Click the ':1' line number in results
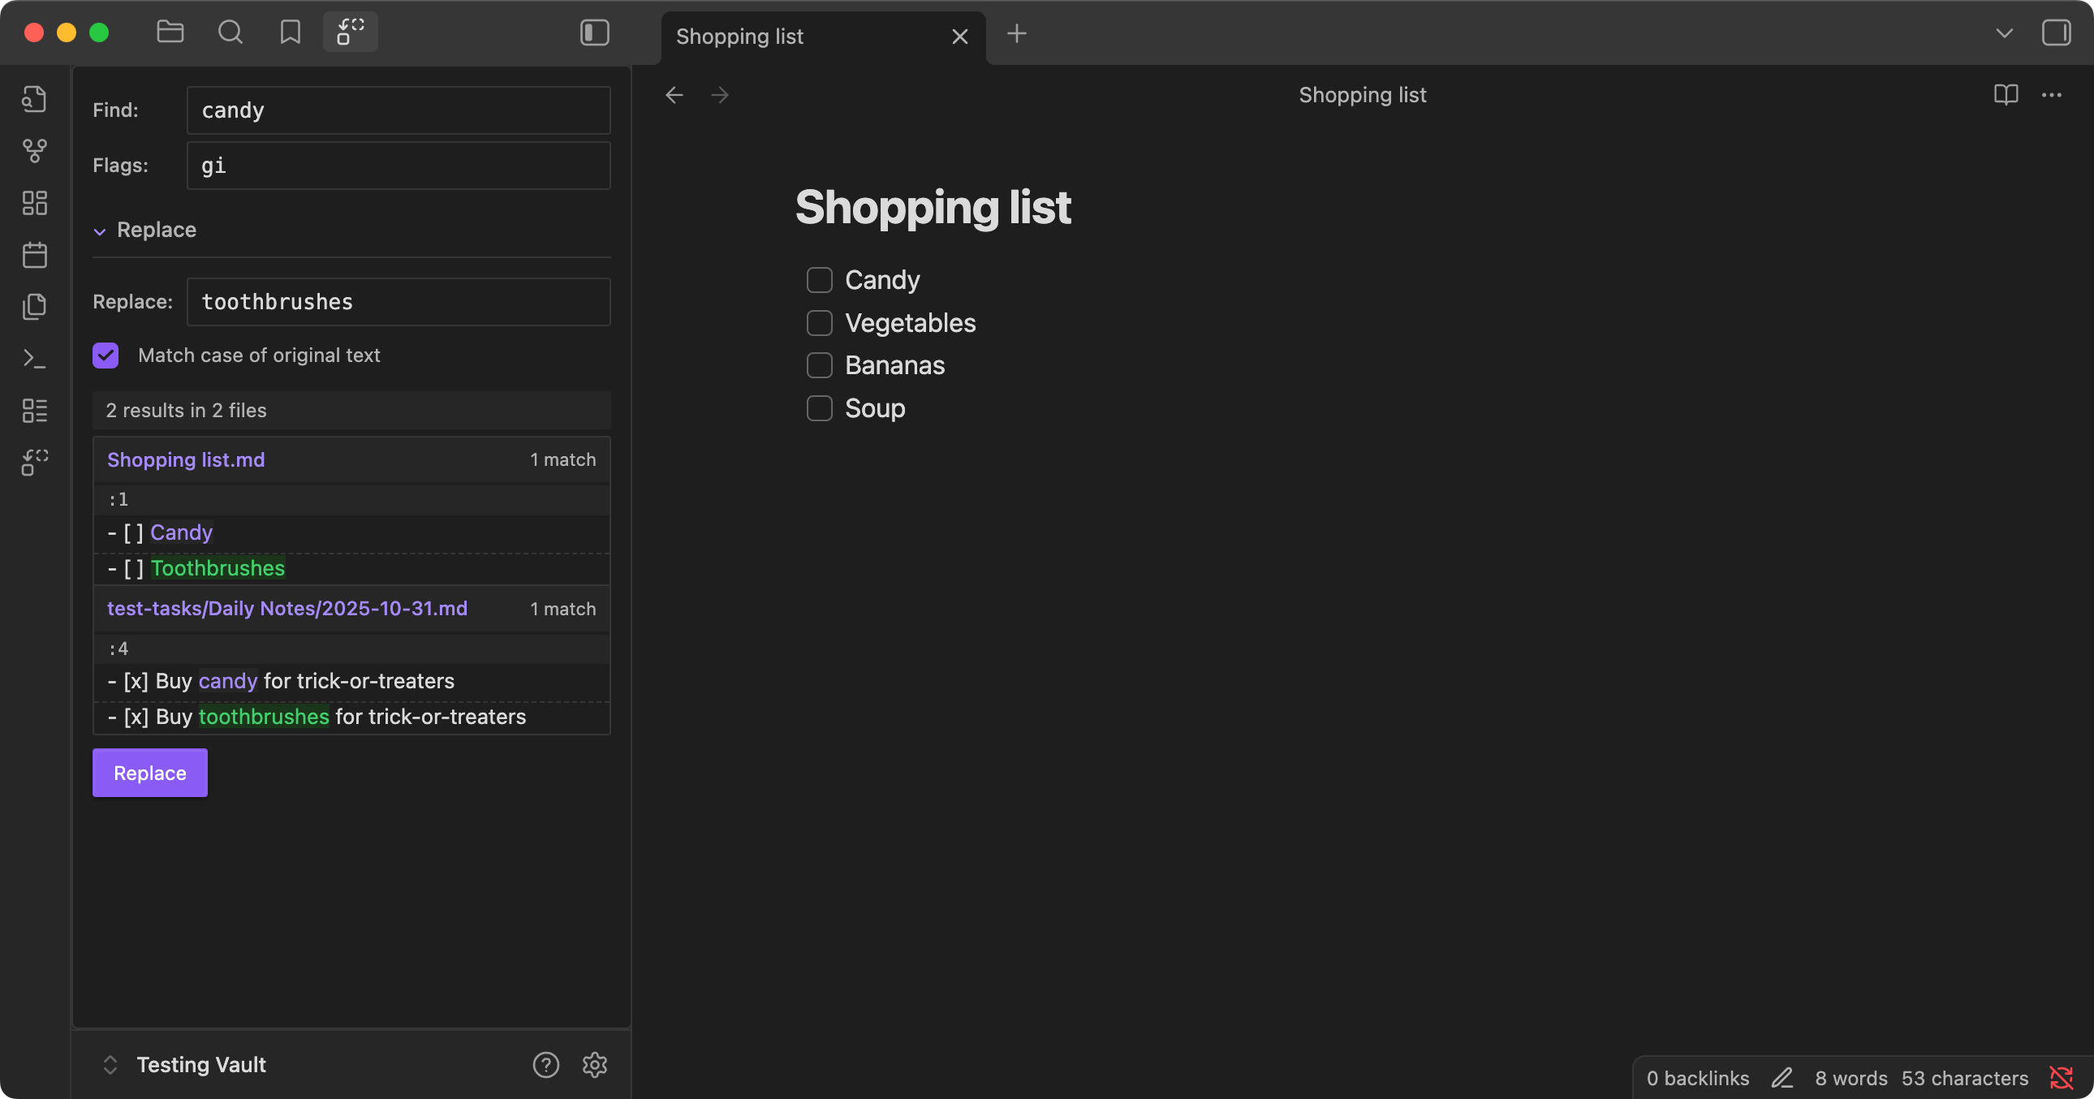2094x1099 pixels. click(118, 499)
